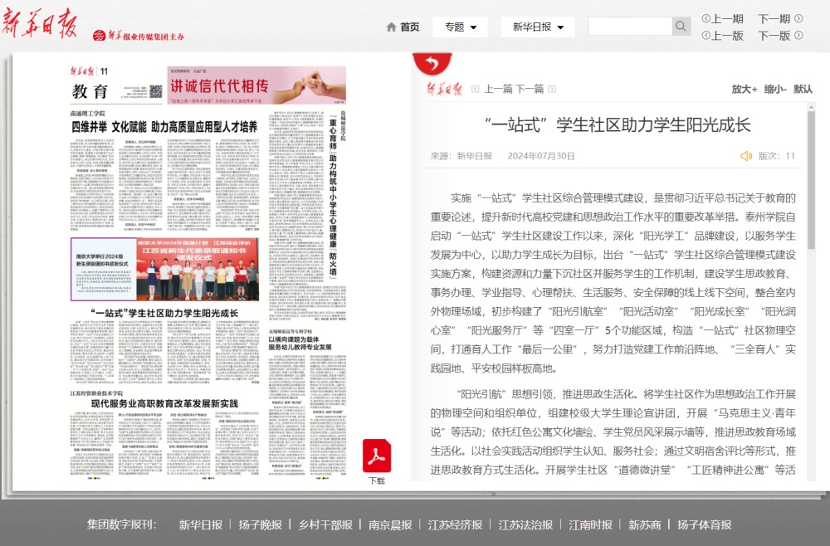Go to previous page 上一版
The height and width of the screenshot is (546, 830).
tap(722, 36)
